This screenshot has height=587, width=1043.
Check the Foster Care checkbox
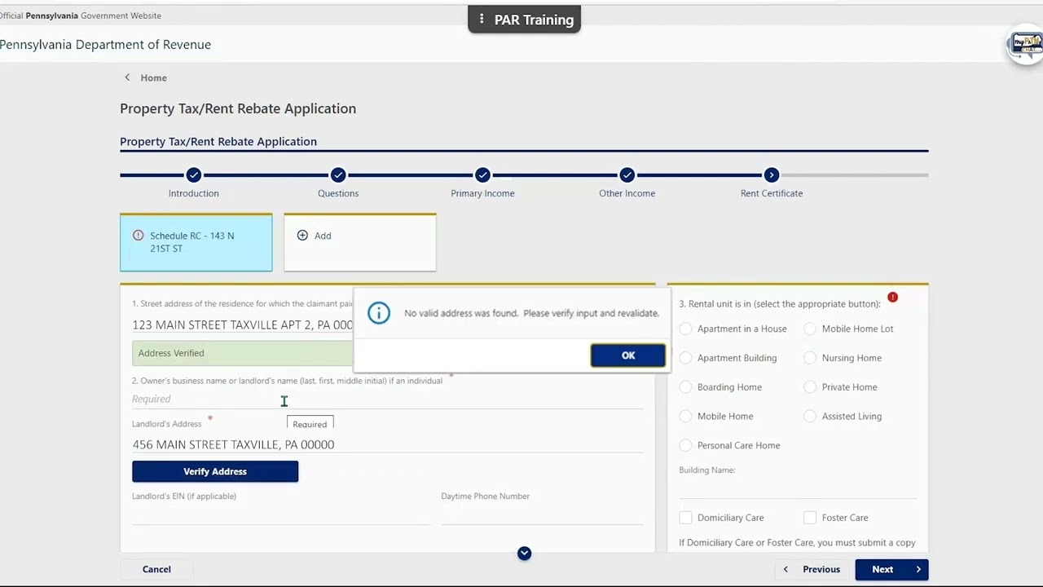[x=810, y=518]
